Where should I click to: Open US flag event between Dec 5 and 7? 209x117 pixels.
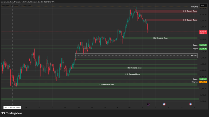click(190, 104)
